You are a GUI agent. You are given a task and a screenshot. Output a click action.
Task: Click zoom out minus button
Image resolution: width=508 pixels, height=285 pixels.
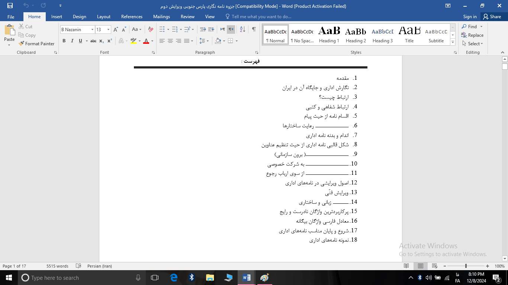pyautogui.click(x=444, y=266)
